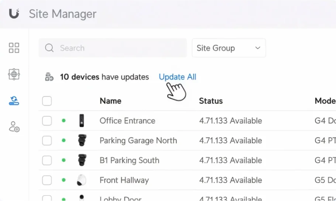Click the magnifier icon in search box
Screen dimensions: 336x201
point(49,48)
